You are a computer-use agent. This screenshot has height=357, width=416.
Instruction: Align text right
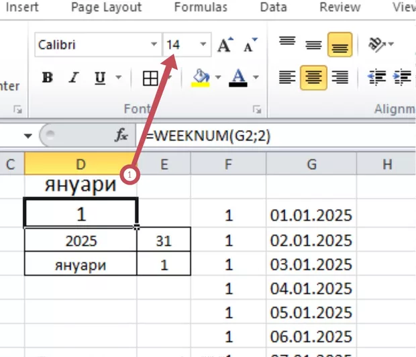(340, 77)
